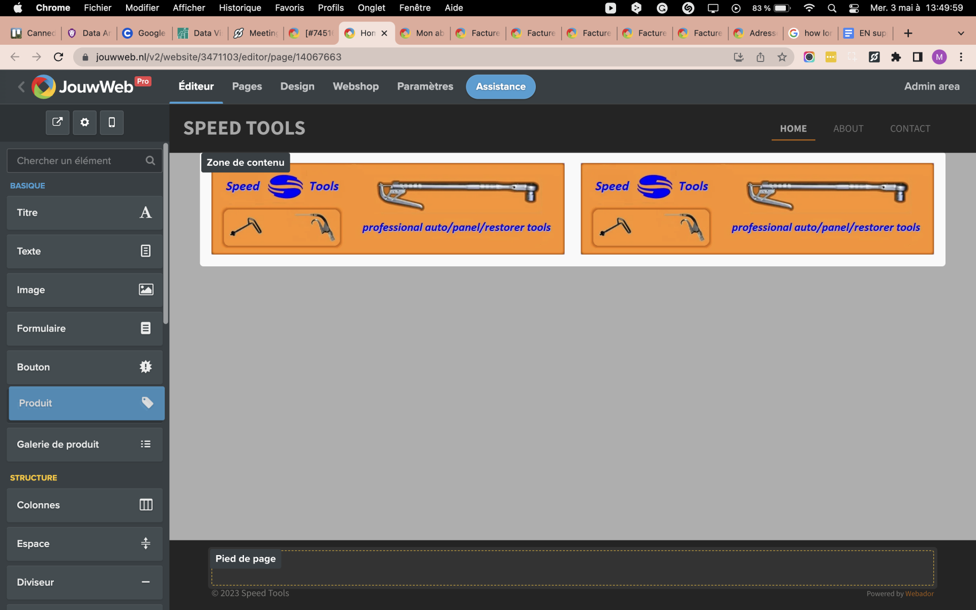
Task: Open Chrome three-dot menu
Action: pyautogui.click(x=961, y=57)
